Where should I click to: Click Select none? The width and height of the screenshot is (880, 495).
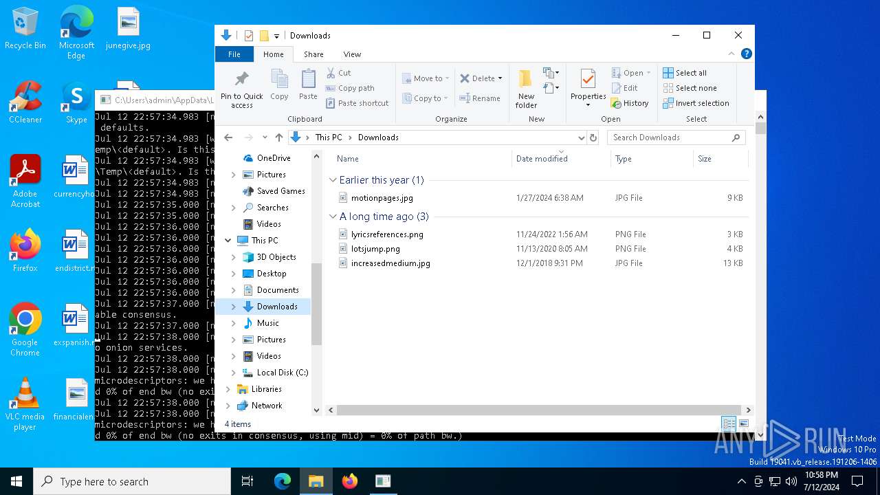pos(690,88)
